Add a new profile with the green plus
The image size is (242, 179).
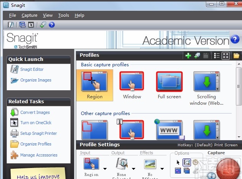click(188, 56)
